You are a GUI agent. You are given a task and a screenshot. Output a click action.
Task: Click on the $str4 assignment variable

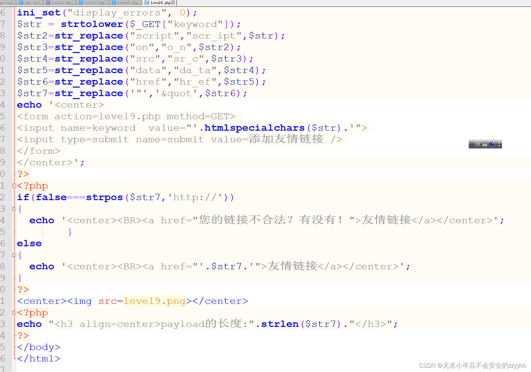[33, 59]
